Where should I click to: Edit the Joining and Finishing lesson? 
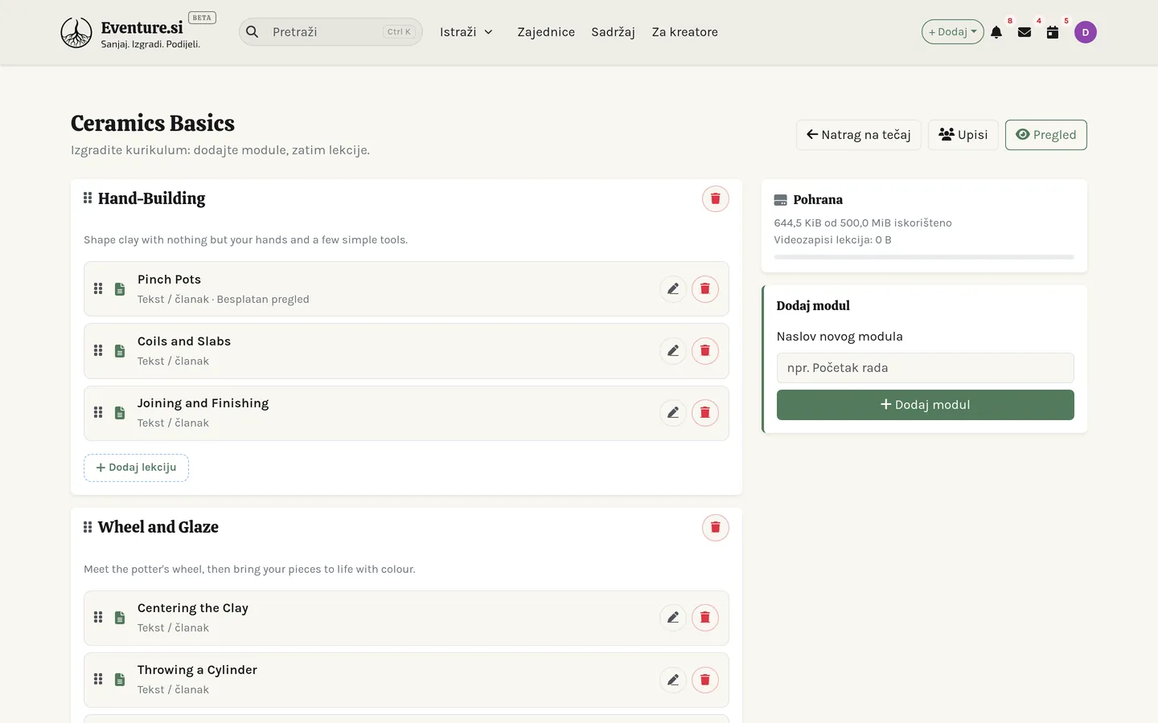point(673,413)
